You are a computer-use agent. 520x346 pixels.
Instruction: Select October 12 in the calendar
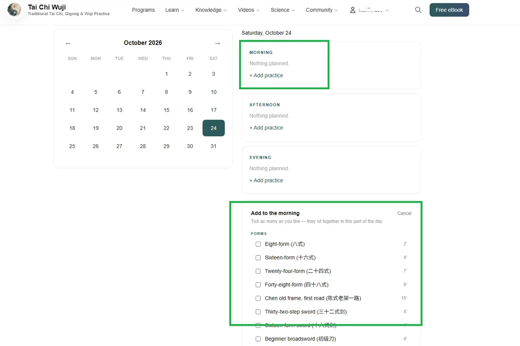click(96, 110)
